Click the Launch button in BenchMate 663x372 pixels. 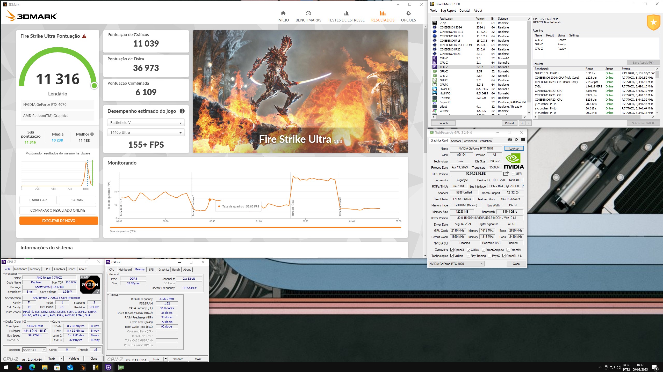pos(443,123)
